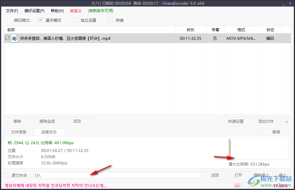Uncheck the mp4 file row checkbox
The width and height of the screenshot is (295, 190).
7,38
